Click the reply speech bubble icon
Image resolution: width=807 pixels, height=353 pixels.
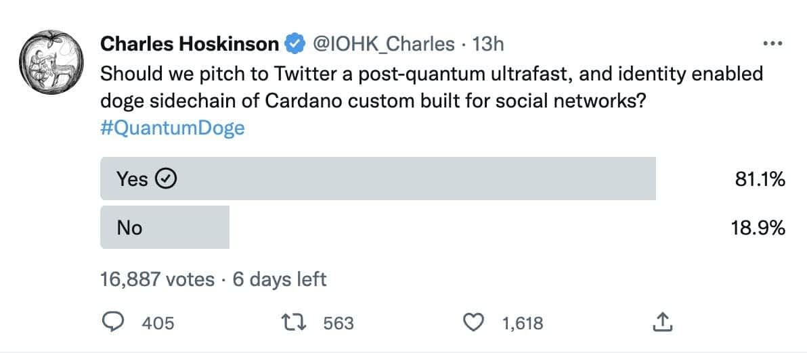(113, 322)
